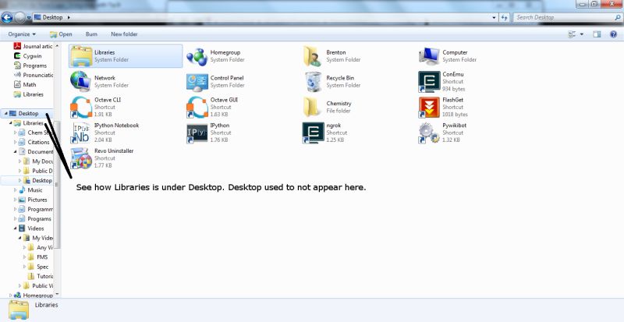Select the FlashGet shortcut icon
This screenshot has height=322, width=624.
pos(429,107)
